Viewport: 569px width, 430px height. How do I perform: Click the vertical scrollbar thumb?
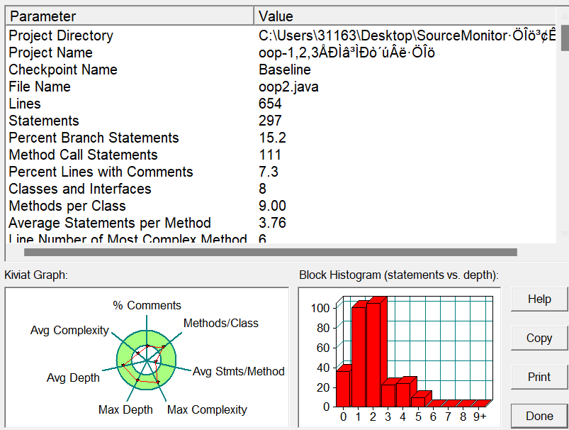pyautogui.click(x=565, y=37)
